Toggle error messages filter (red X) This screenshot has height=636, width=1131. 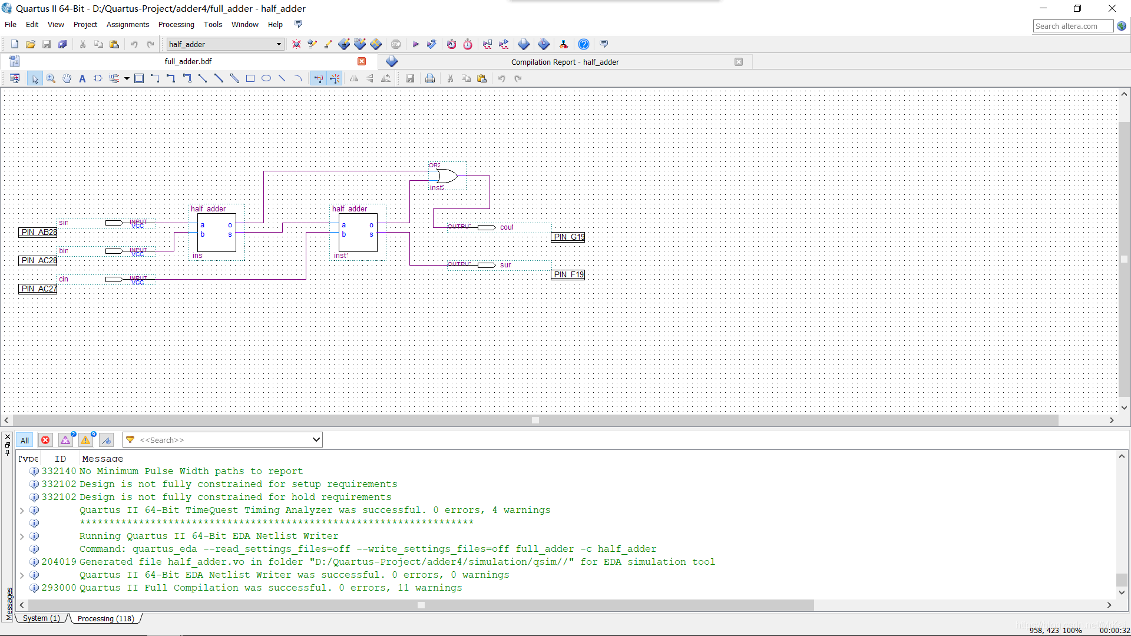tap(45, 440)
